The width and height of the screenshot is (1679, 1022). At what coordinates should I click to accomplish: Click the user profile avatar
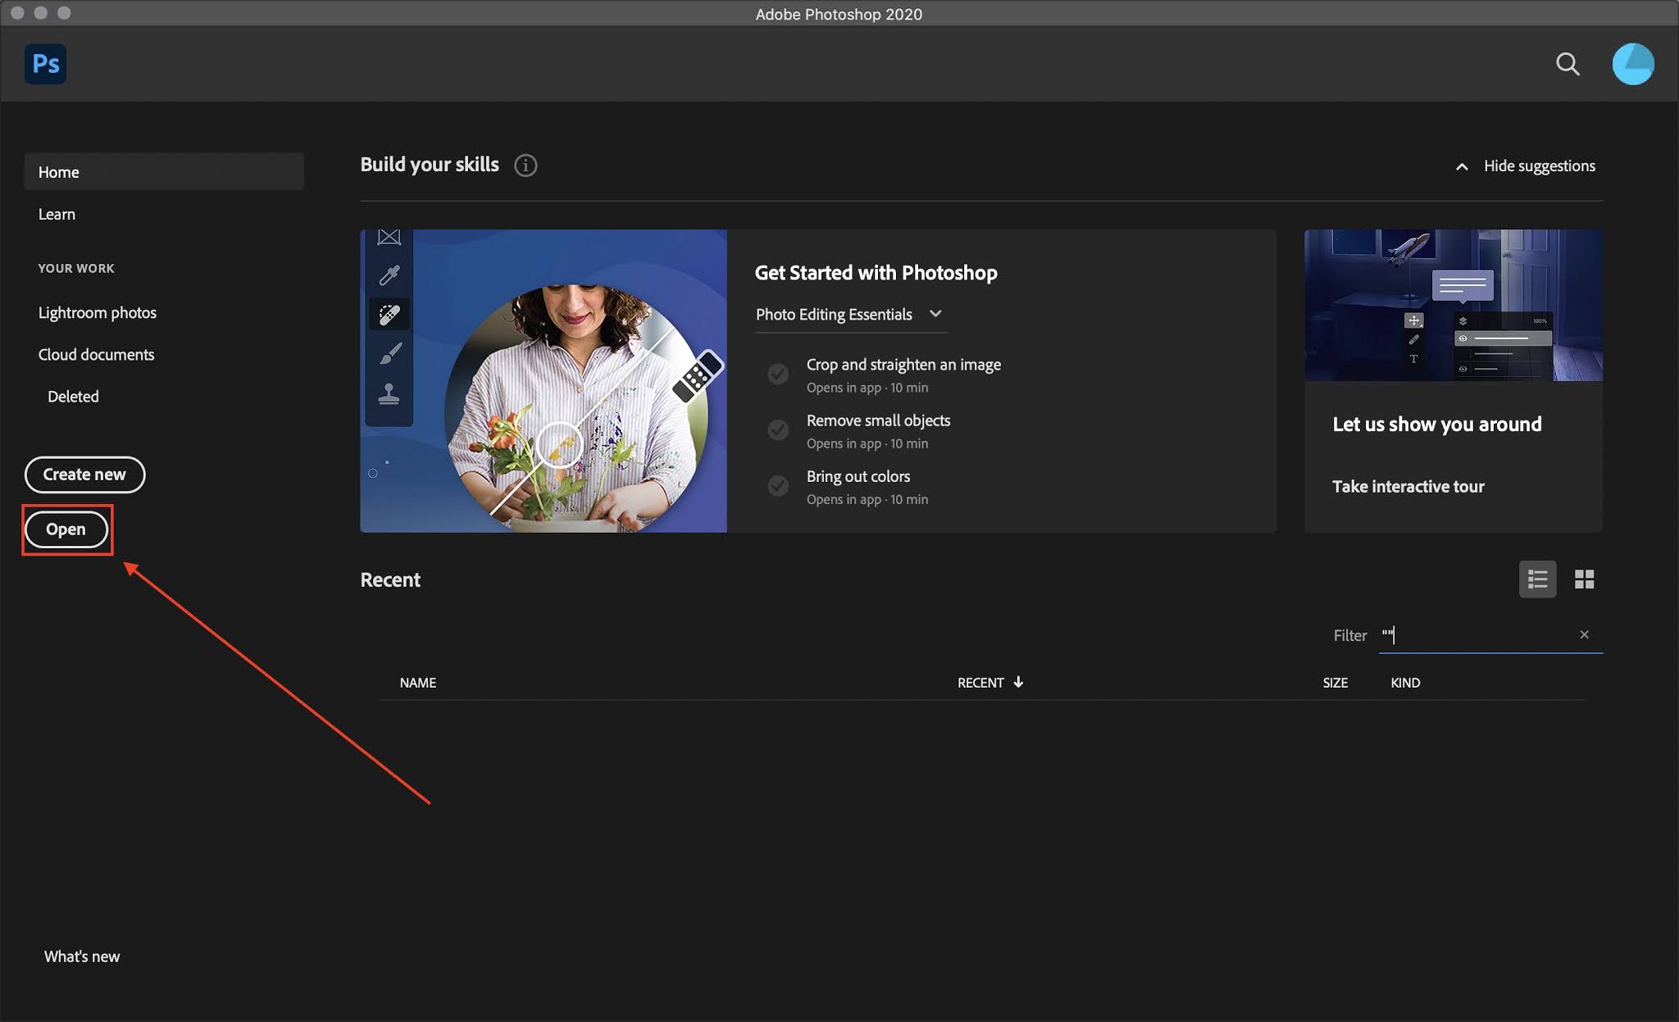click(1632, 64)
